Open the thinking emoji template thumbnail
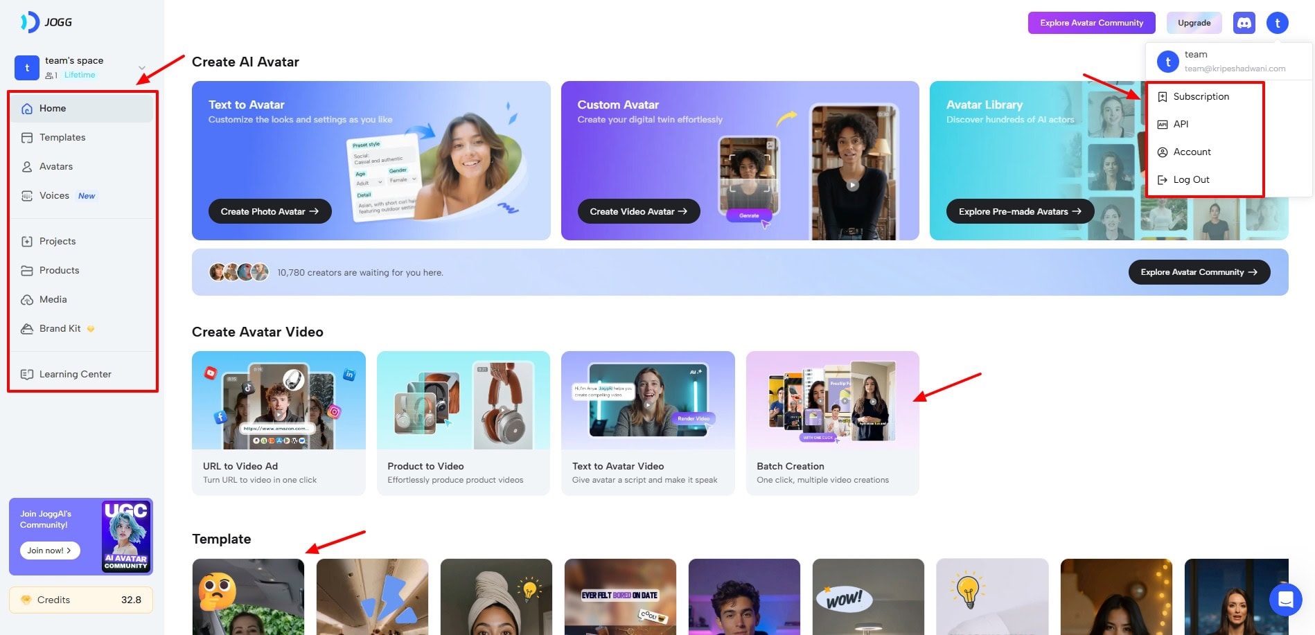The image size is (1315, 635). coord(248,597)
